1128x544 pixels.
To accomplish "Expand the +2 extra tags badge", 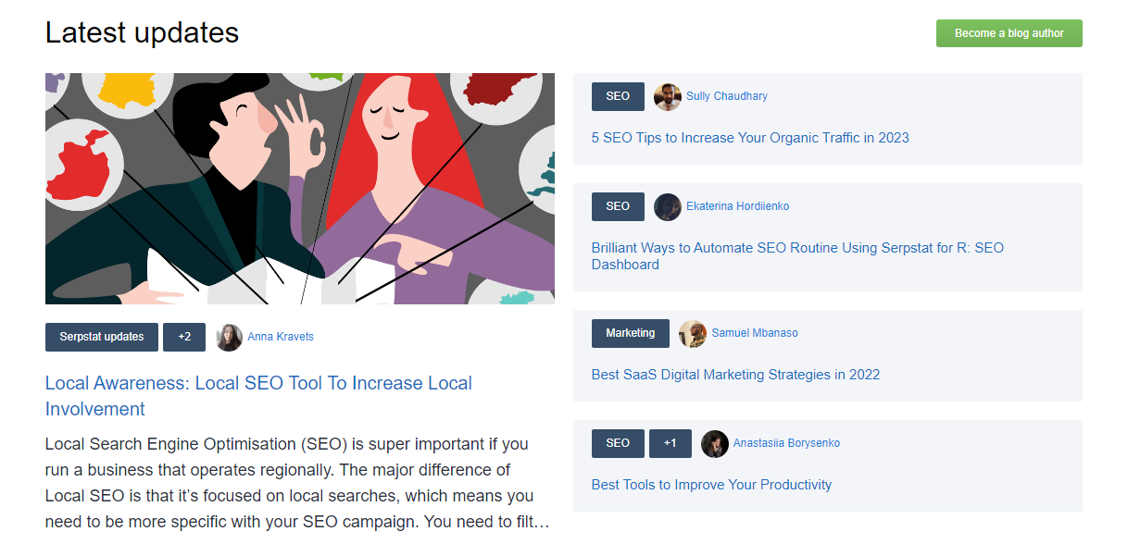I will coord(184,337).
